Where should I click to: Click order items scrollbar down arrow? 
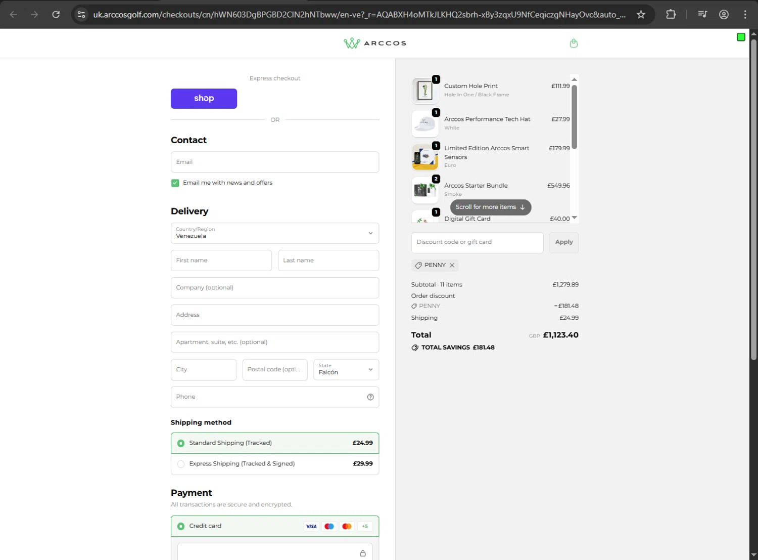pos(575,218)
